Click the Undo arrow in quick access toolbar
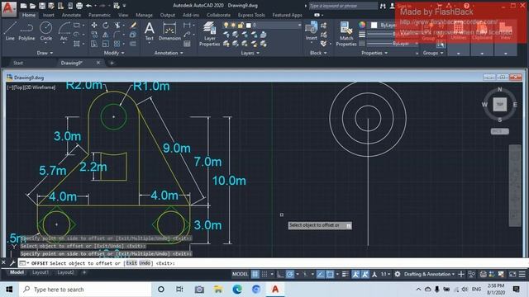Screen dimensions: 529x297 tap(88, 6)
